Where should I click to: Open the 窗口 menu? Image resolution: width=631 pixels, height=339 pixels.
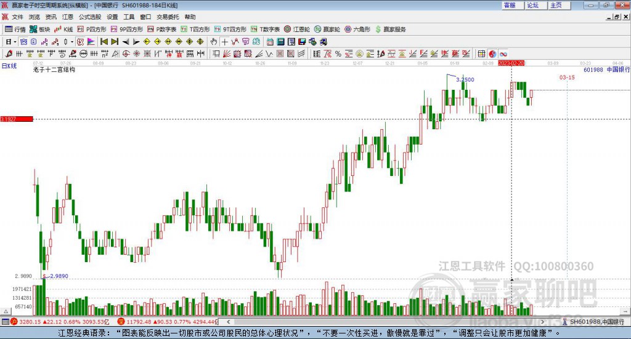coord(145,17)
